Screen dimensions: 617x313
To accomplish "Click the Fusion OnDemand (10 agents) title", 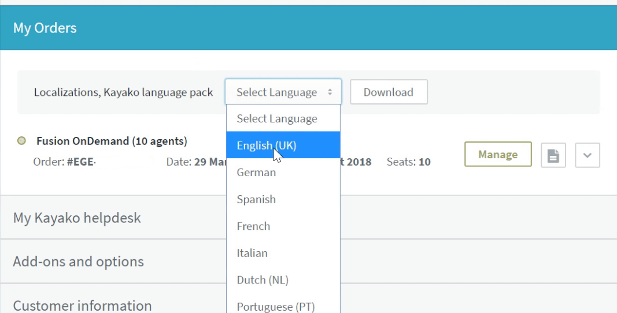I will pos(112,141).
